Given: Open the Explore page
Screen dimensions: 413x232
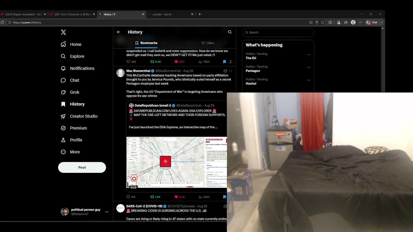Looking at the screenshot, I should [73, 56].
